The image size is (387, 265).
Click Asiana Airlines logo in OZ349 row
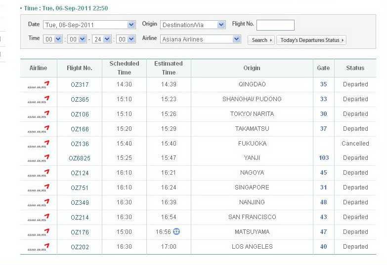[39, 202]
